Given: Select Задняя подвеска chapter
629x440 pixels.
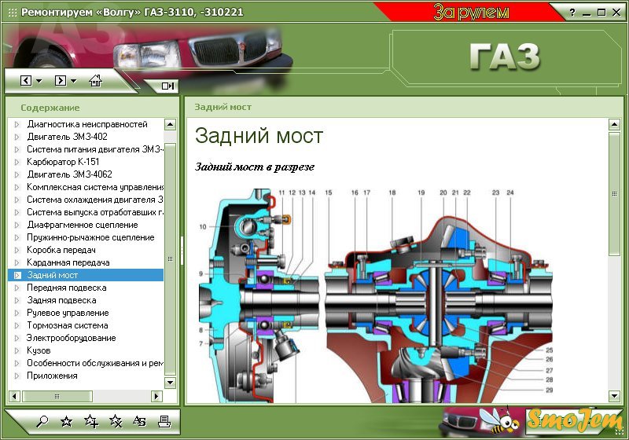Looking at the screenshot, I should [x=61, y=300].
